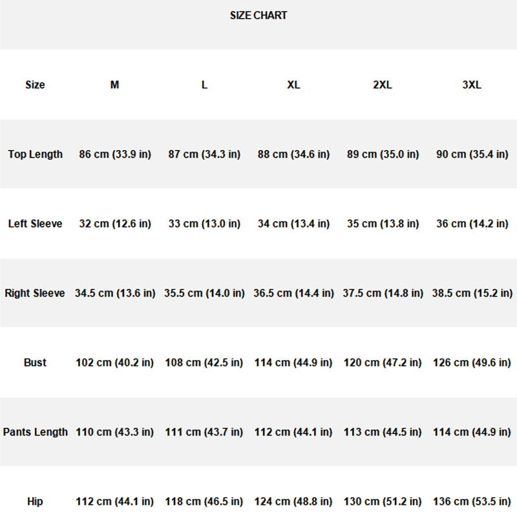Select the Left Sleeve row label
This screenshot has height=517, width=517.
pyautogui.click(x=36, y=224)
